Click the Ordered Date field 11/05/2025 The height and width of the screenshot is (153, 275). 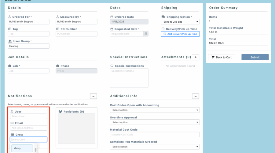pos(129,22)
